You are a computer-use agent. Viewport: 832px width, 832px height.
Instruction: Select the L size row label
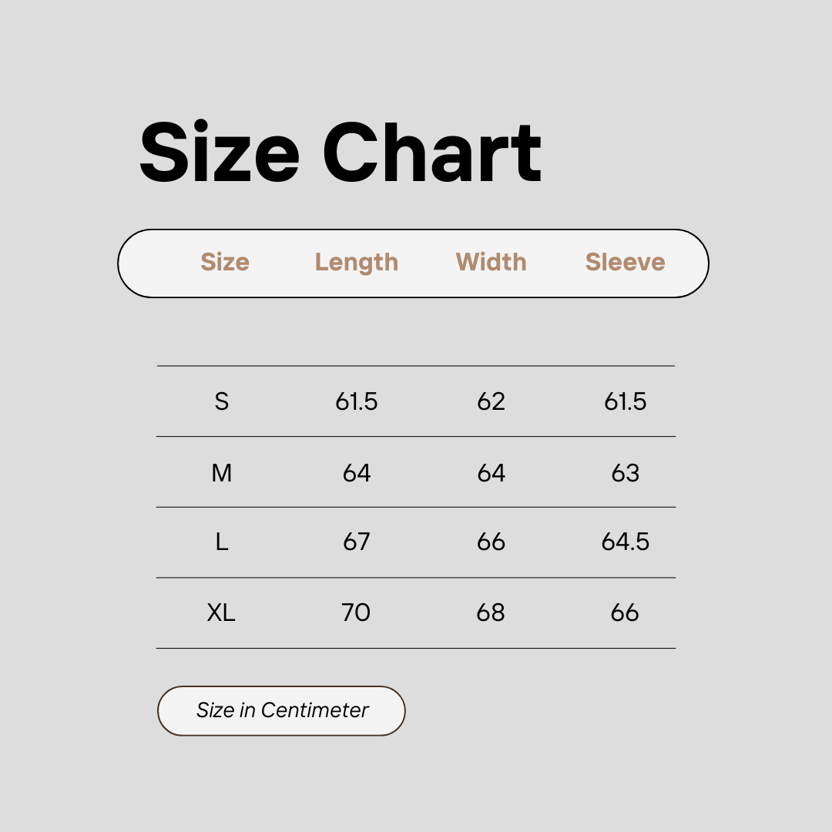(x=222, y=542)
